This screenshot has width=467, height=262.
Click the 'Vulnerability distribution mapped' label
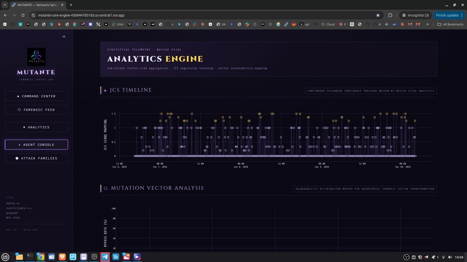[x=365, y=189]
